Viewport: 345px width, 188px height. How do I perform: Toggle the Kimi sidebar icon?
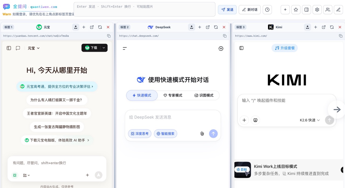point(241,48)
